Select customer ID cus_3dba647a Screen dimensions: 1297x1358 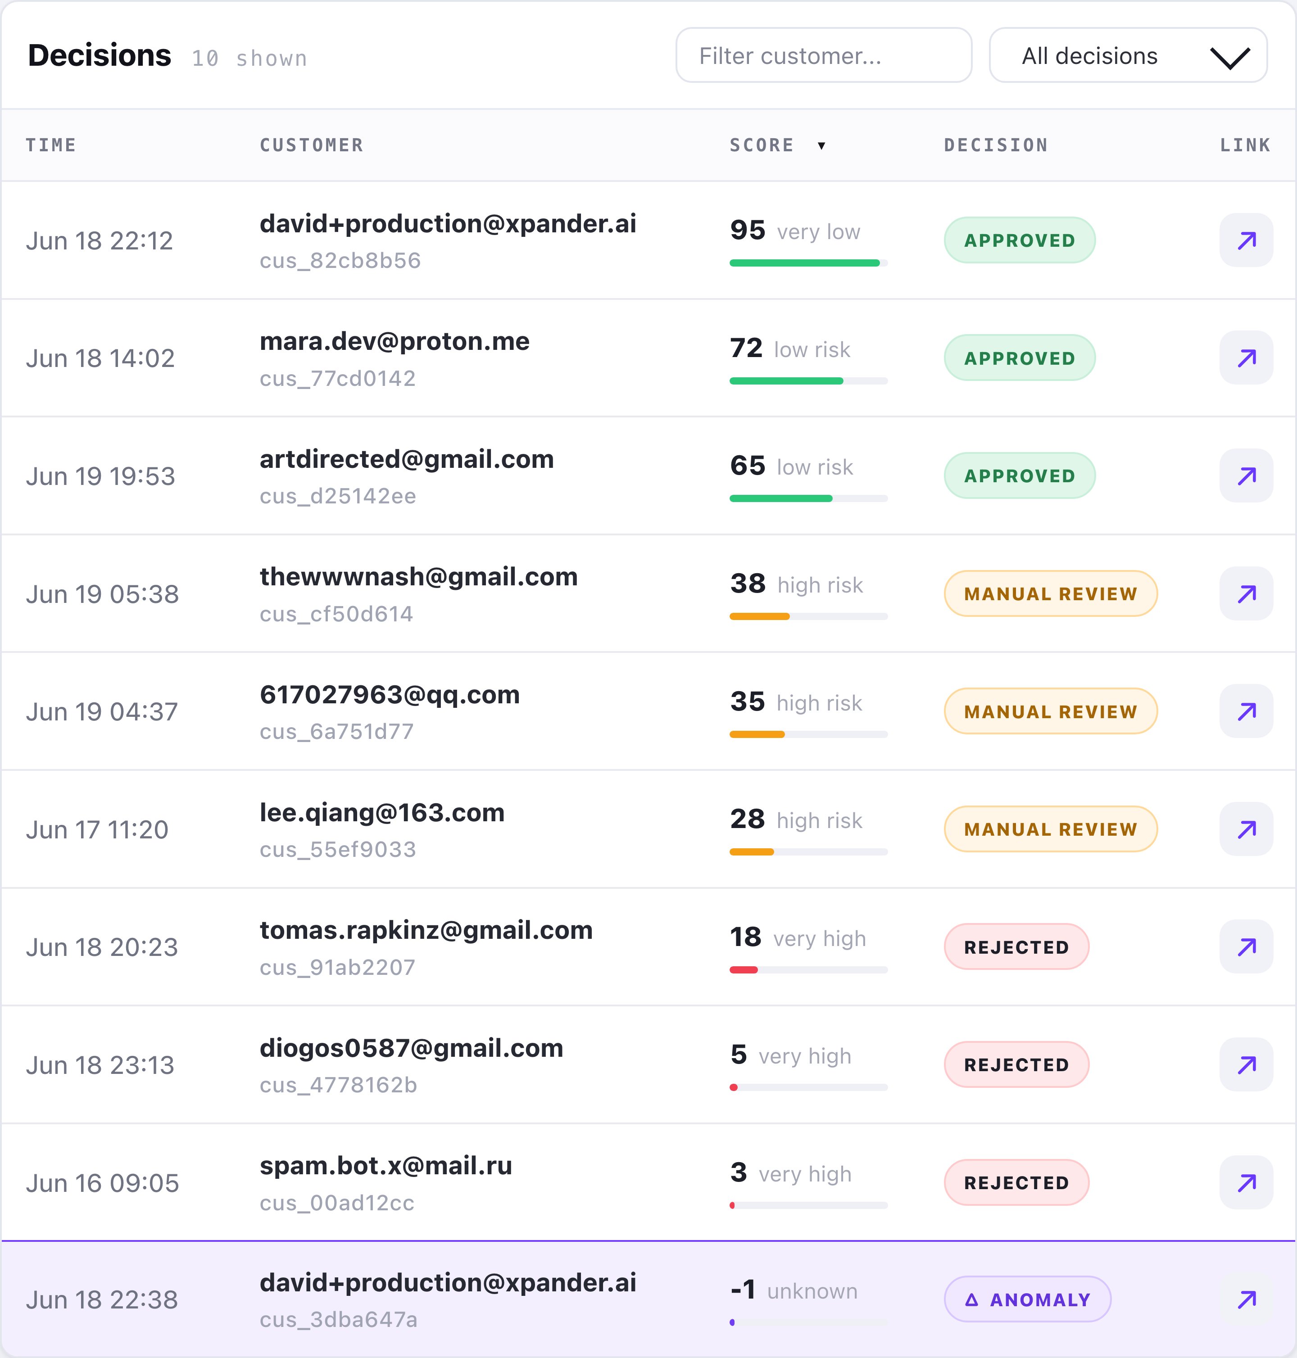click(339, 1320)
